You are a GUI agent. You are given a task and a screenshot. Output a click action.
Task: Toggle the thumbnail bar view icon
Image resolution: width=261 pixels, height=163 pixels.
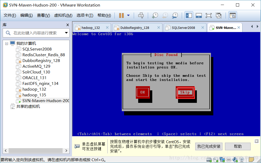[199, 16]
